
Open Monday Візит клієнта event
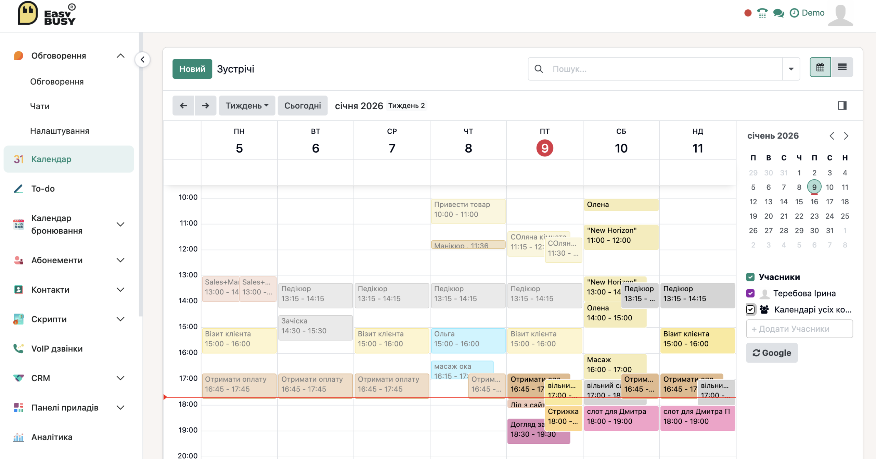click(x=239, y=341)
